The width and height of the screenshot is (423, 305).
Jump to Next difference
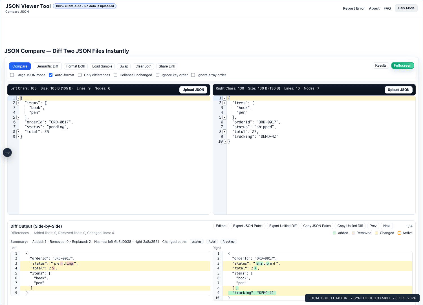click(387, 226)
